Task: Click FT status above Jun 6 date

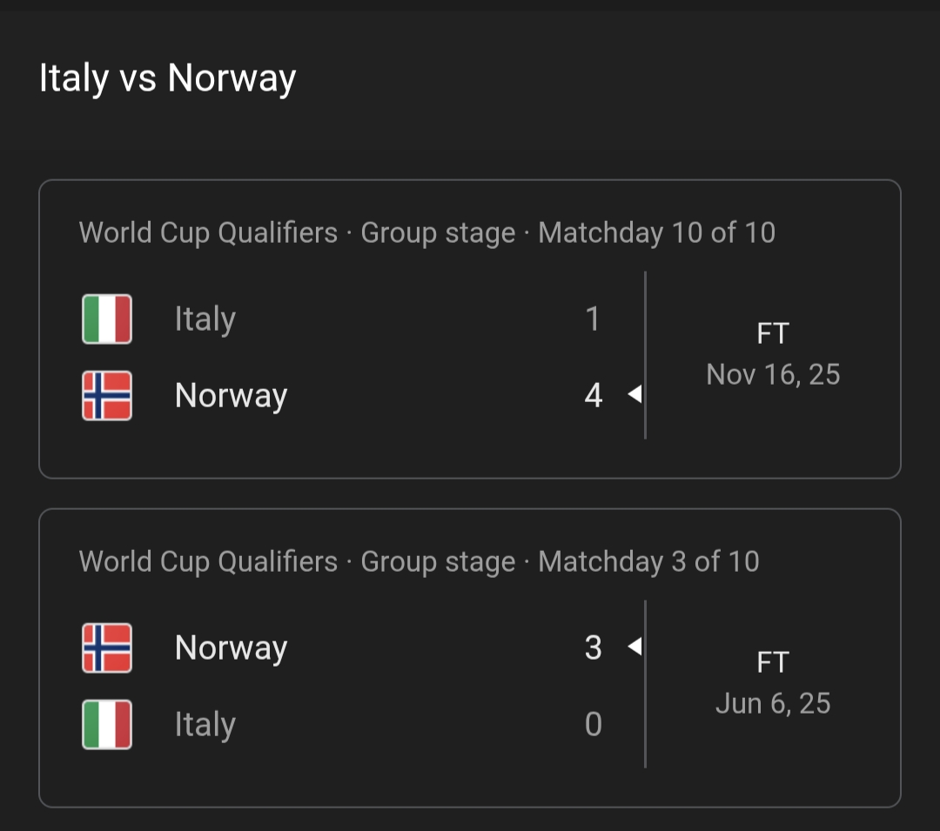Action: [773, 663]
